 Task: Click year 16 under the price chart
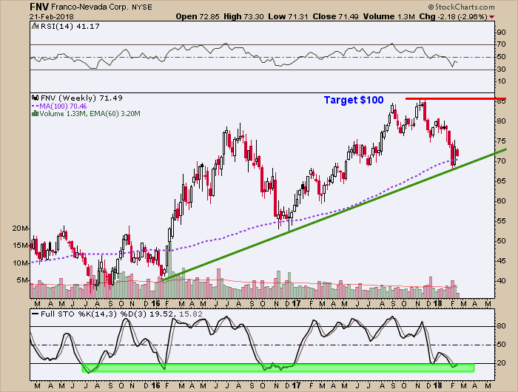tap(155, 303)
